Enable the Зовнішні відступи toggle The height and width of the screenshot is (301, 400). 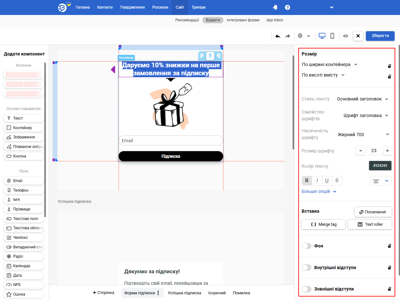click(307, 289)
